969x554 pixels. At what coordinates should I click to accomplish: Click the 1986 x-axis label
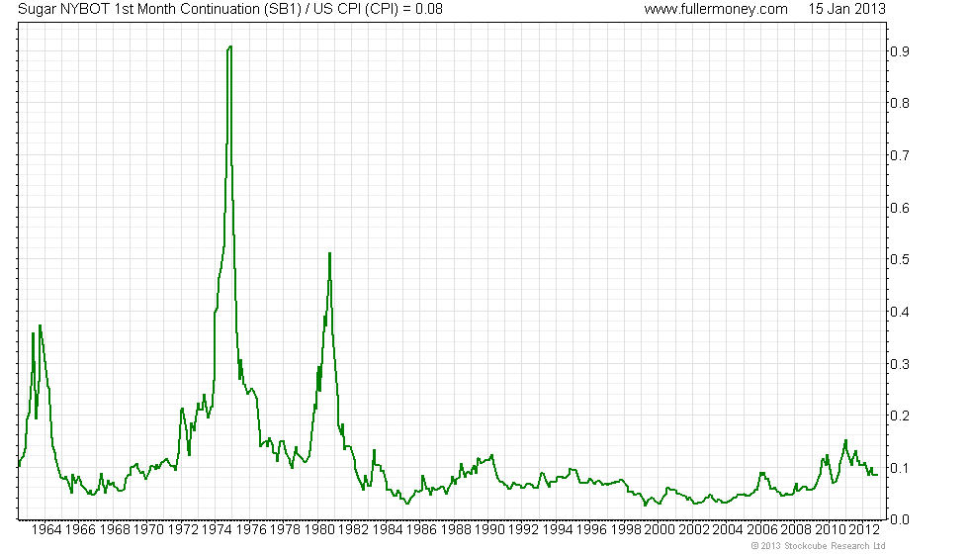pos(421,530)
